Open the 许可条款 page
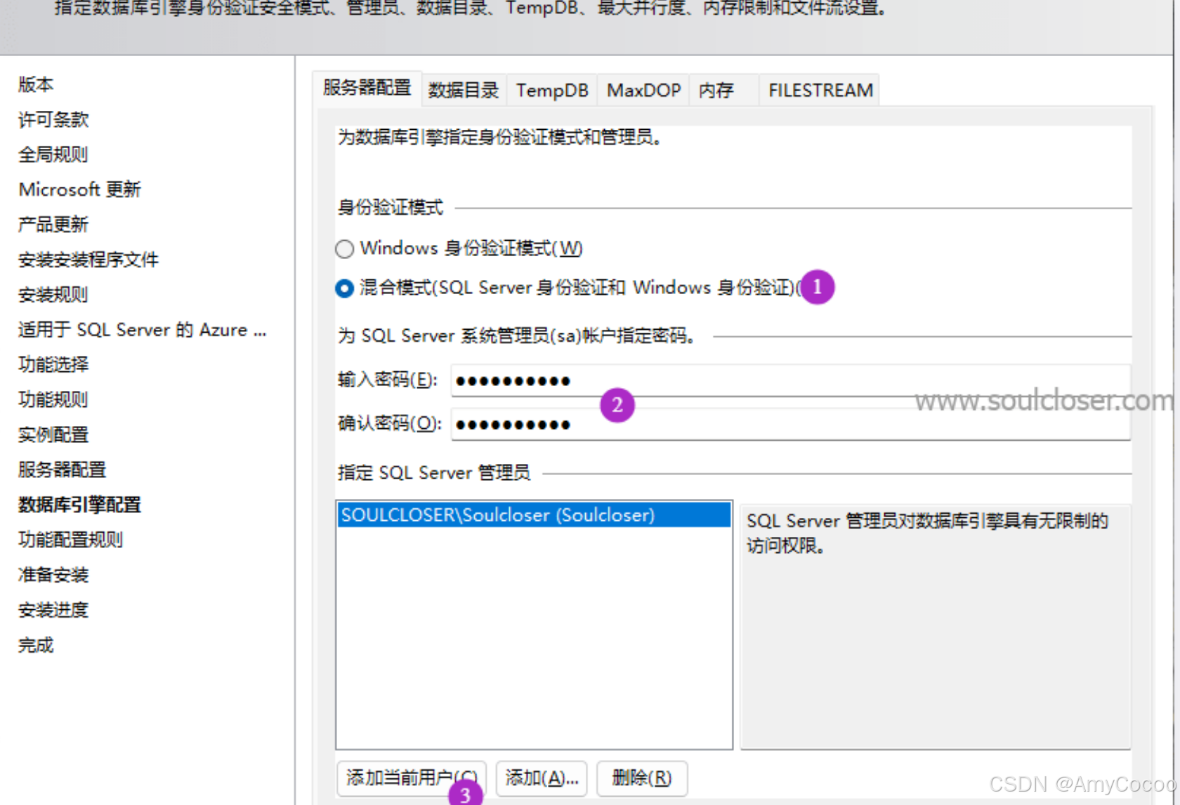The image size is (1180, 805). [52, 119]
